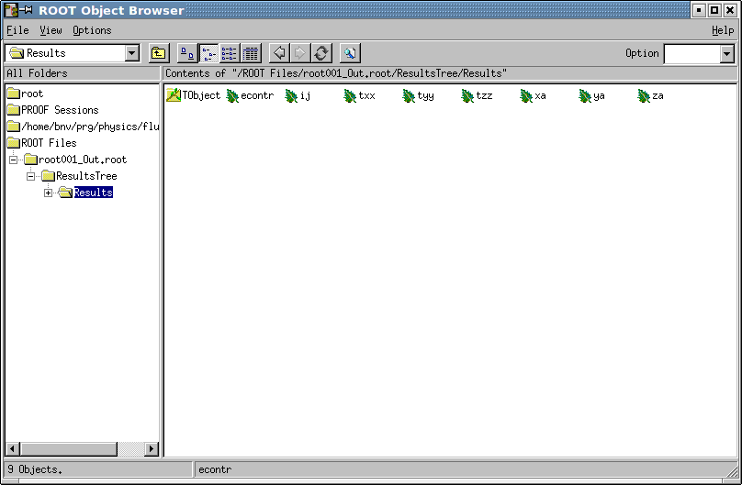The width and height of the screenshot is (742, 485).
Task: Click scroll left arrow in folder pane
Action: click(13, 449)
